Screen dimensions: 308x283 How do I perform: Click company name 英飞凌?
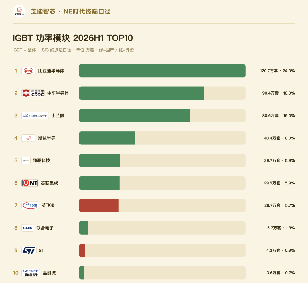point(48,205)
